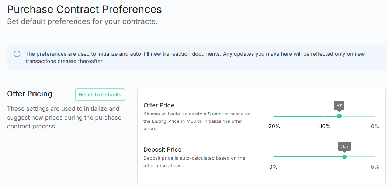Image resolution: width=388 pixels, height=187 pixels.
Task: Click the 0% label under Offer Price slider
Action: pyautogui.click(x=375, y=126)
